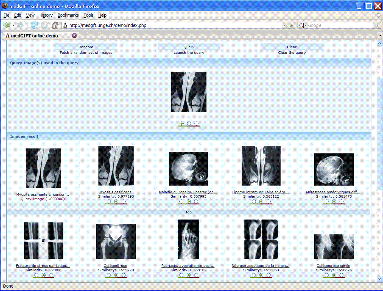Open the Bookmarks menu
Screen dimensions: 383x291
[68, 15]
